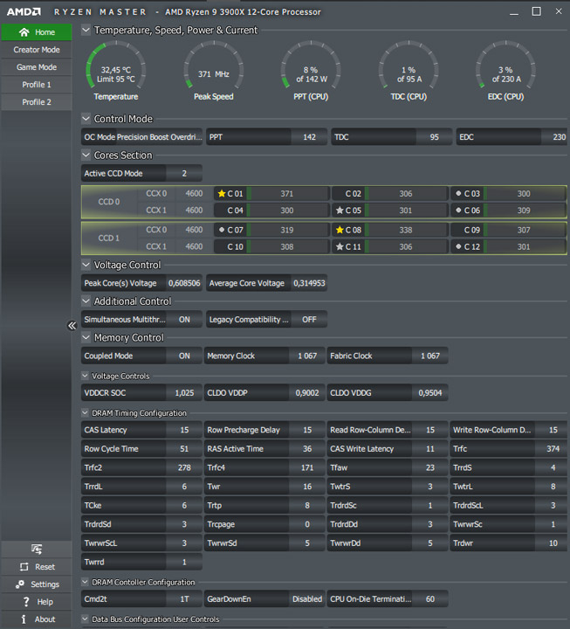The image size is (570, 629).
Task: Open Profile 1
Action: point(37,85)
